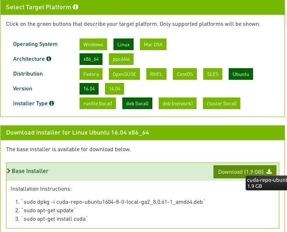Pick version 16.04
The height and width of the screenshot is (232, 287).
click(x=89, y=89)
